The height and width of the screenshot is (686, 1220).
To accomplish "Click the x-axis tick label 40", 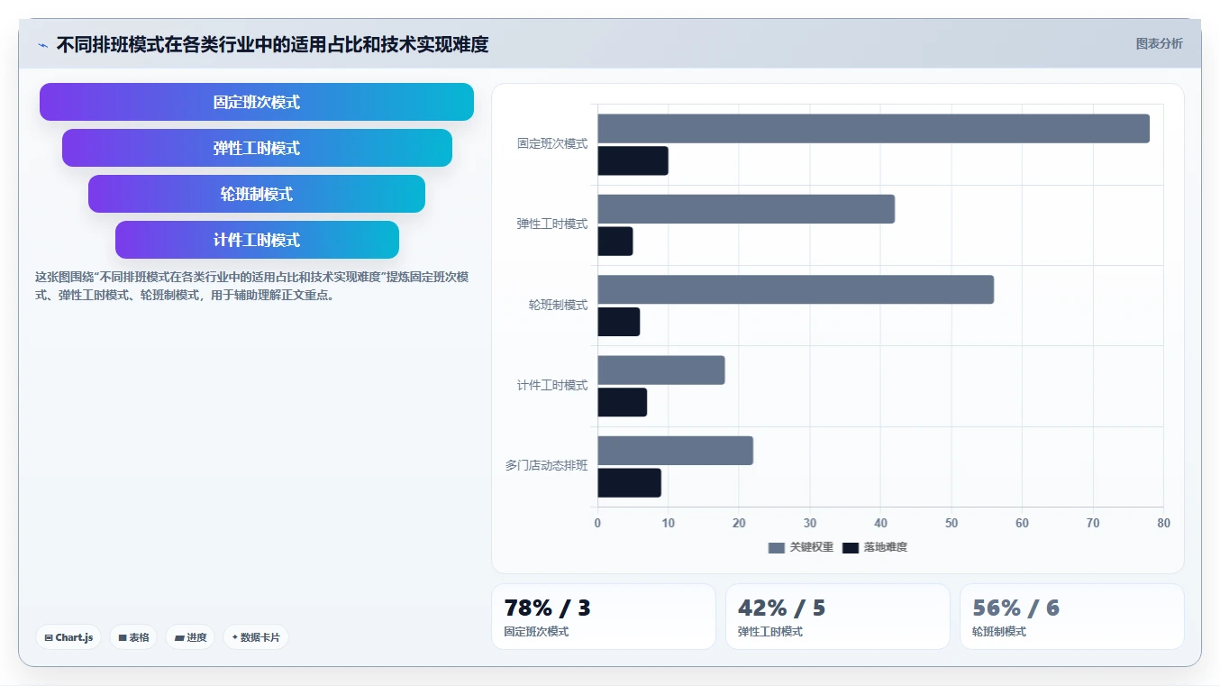I will coord(880,523).
